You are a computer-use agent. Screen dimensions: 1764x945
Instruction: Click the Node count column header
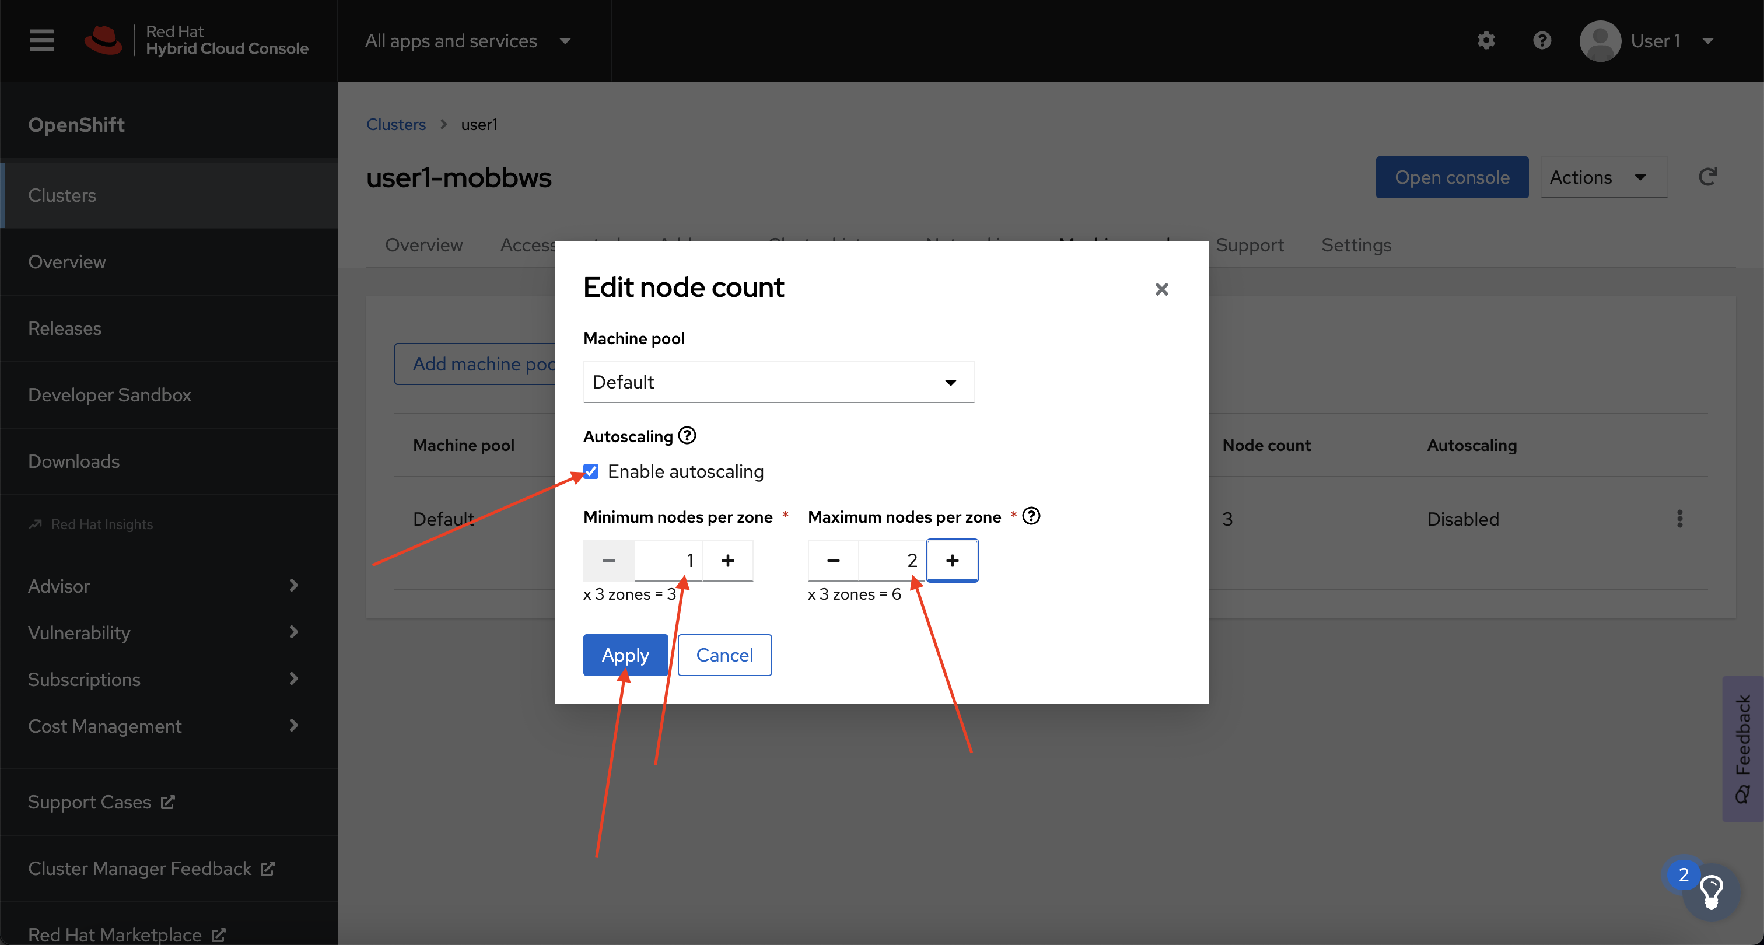tap(1266, 444)
